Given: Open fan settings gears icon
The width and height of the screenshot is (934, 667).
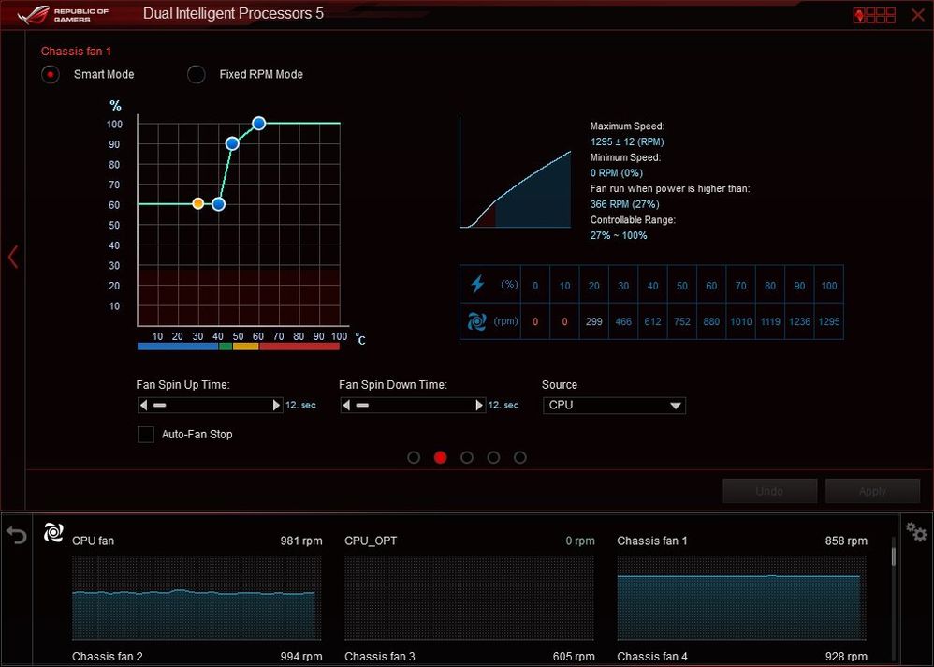Looking at the screenshot, I should pos(916,532).
